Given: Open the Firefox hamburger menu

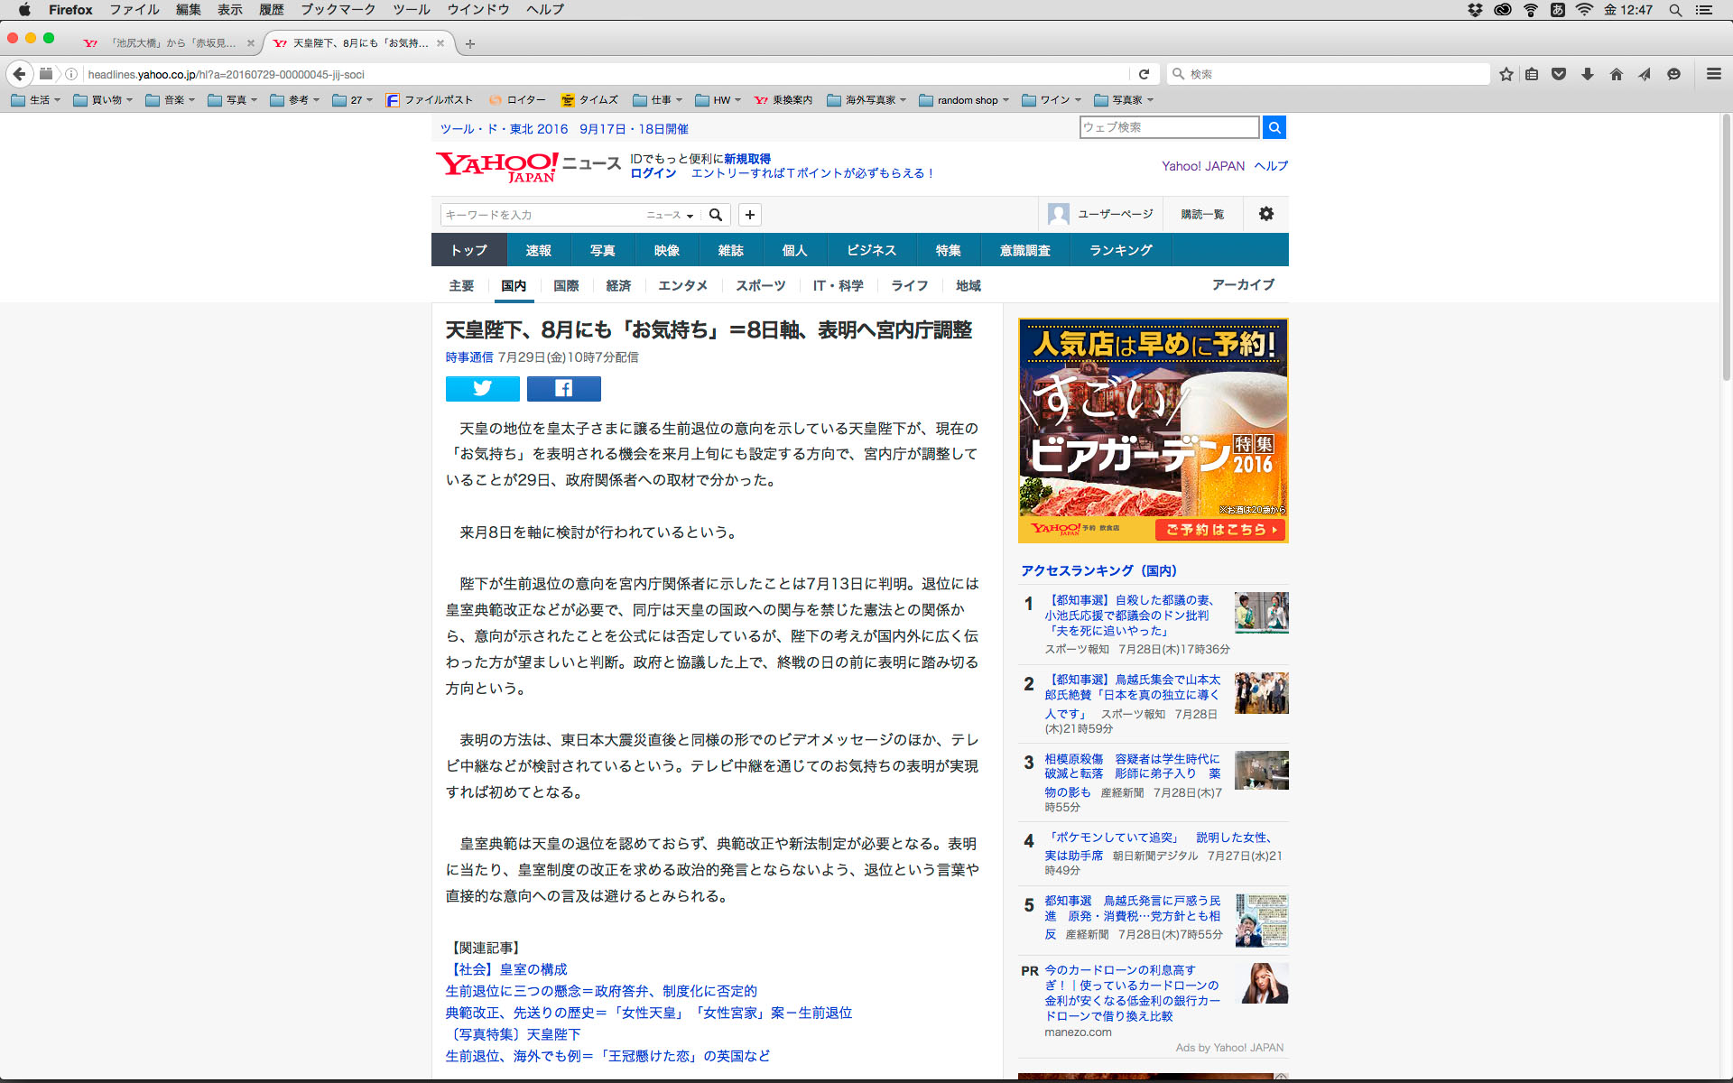Looking at the screenshot, I should coord(1713,74).
